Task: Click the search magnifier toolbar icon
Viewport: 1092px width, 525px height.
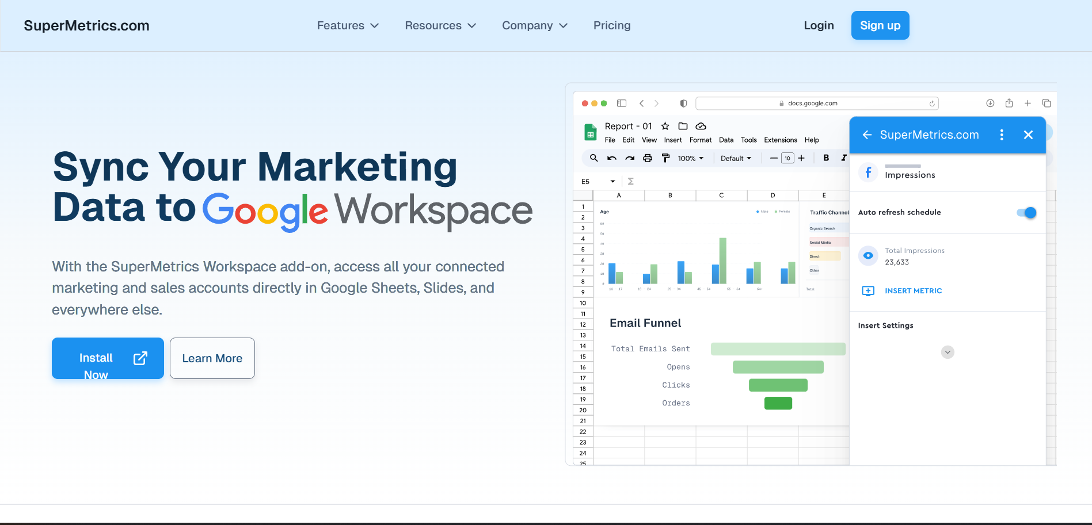Action: click(593, 158)
